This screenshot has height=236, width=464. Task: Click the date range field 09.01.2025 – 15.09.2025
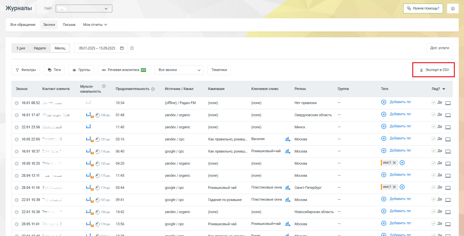(101, 48)
